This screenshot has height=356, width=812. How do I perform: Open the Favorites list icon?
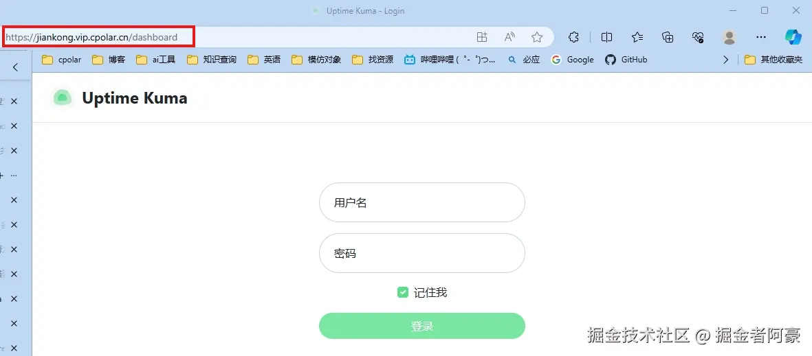coord(637,37)
